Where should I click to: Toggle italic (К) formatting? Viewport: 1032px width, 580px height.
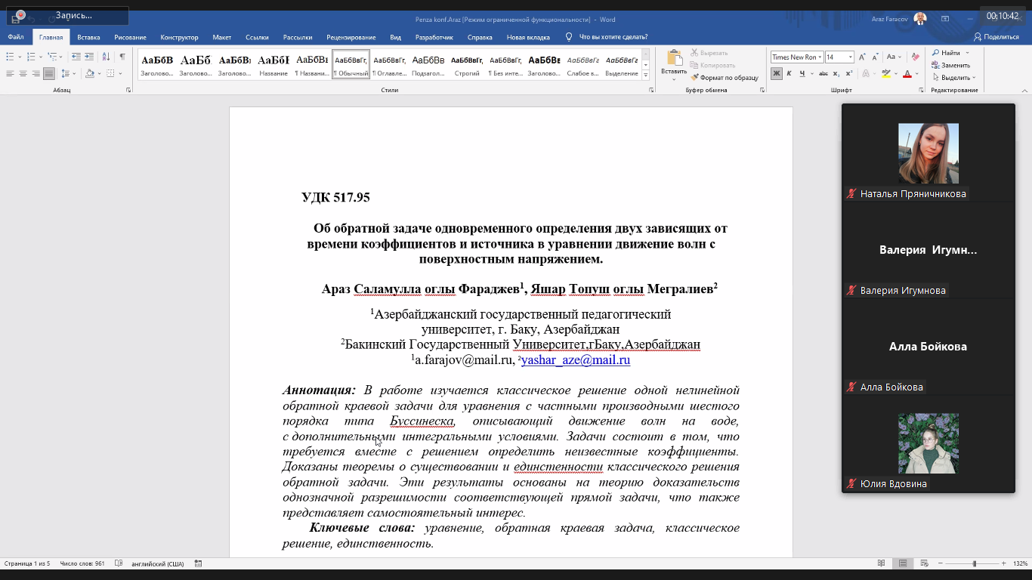pos(789,73)
